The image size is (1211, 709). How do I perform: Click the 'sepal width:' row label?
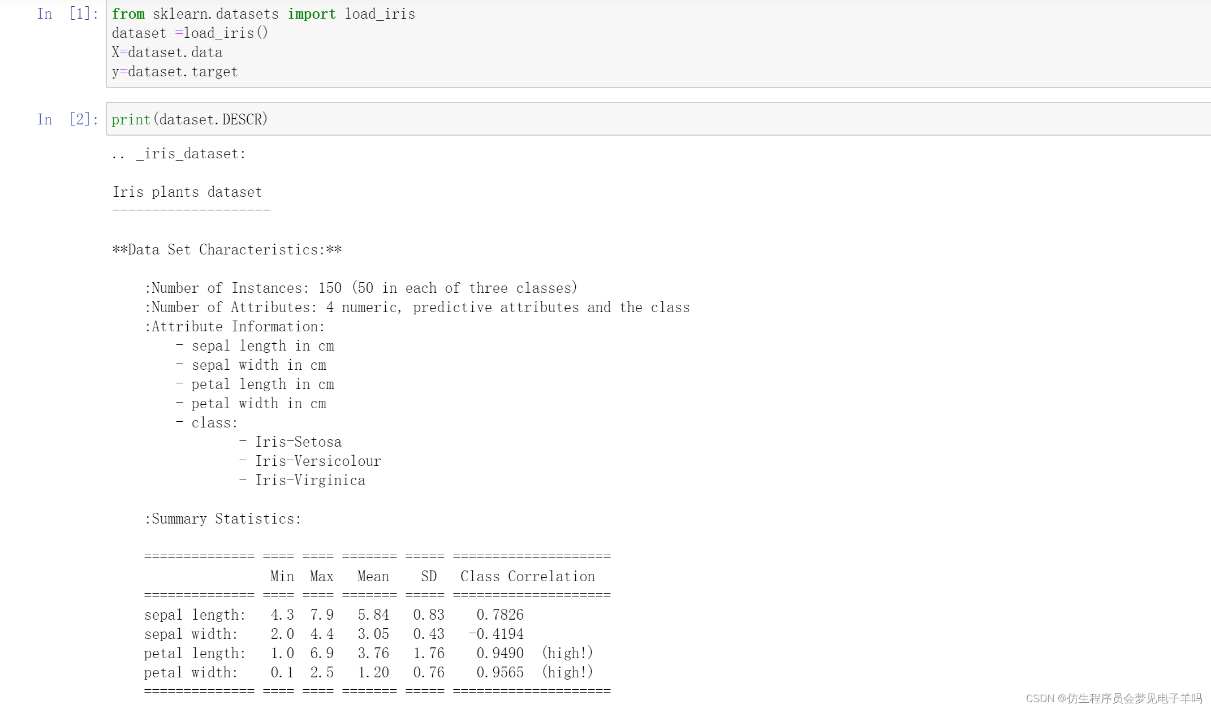click(191, 634)
